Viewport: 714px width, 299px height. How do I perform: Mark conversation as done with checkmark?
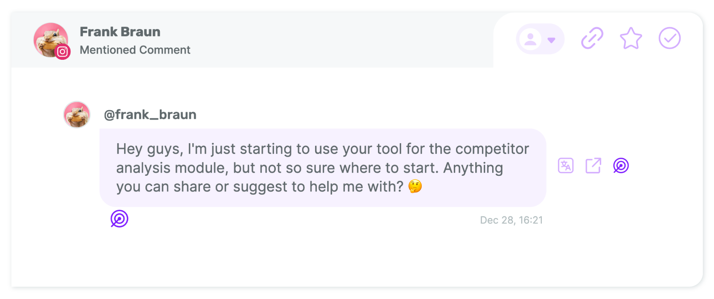tap(669, 38)
